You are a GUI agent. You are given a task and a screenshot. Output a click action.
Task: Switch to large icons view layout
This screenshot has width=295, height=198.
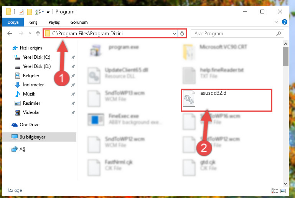click(x=283, y=191)
